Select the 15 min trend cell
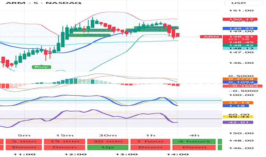 (65, 141)
